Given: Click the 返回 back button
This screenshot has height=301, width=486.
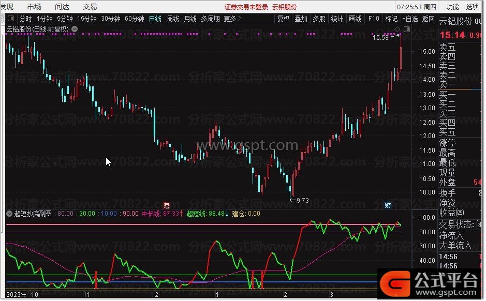Looking at the screenshot, I should [429, 19].
